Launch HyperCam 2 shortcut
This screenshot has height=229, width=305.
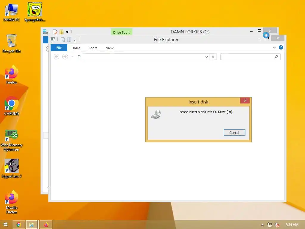point(12,169)
